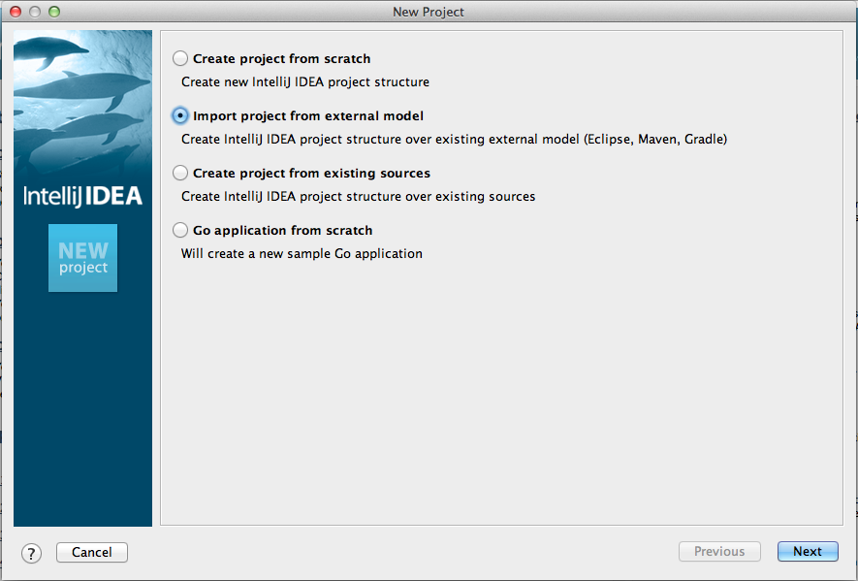Zoom the window with the green button
This screenshot has height=581, width=858.
pos(54,12)
